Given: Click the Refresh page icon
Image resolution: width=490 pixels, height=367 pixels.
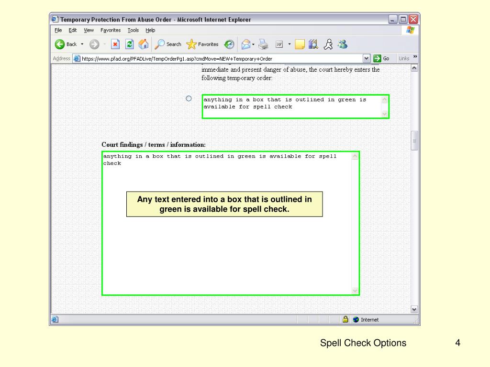Looking at the screenshot, I should tap(129, 44).
